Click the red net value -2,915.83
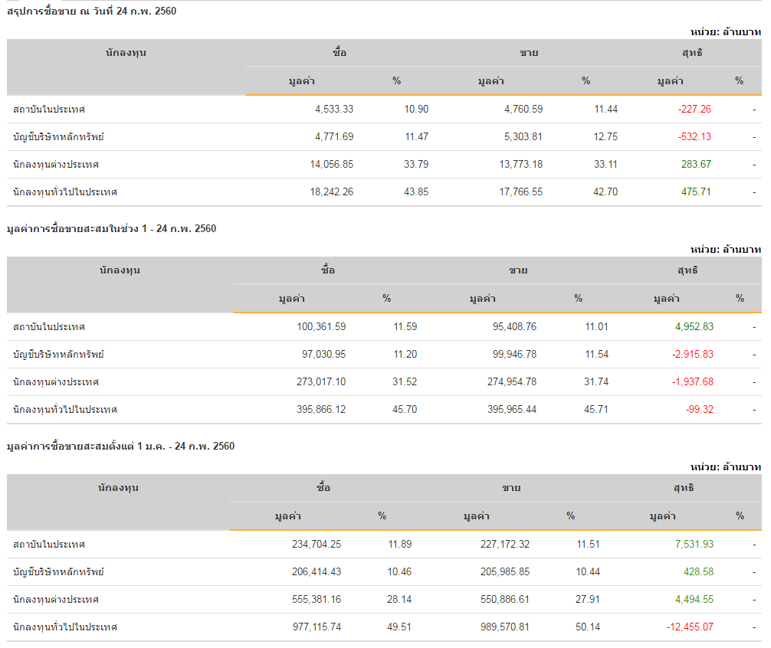The image size is (771, 648). tap(693, 355)
